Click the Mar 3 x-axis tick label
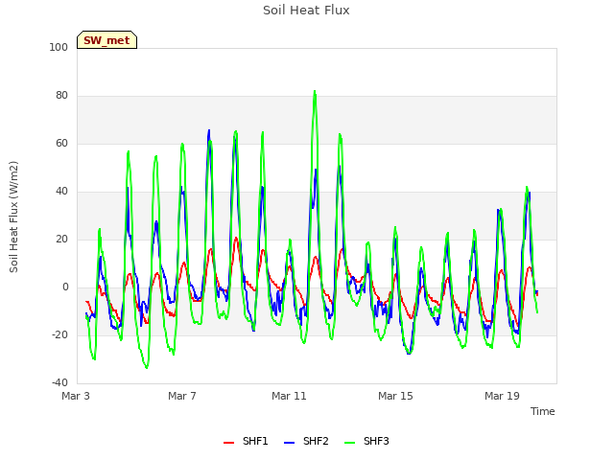 click(x=76, y=396)
